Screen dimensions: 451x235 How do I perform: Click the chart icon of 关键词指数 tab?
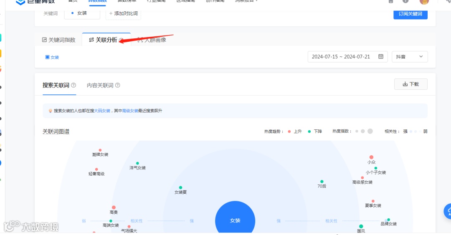[x=44, y=40]
